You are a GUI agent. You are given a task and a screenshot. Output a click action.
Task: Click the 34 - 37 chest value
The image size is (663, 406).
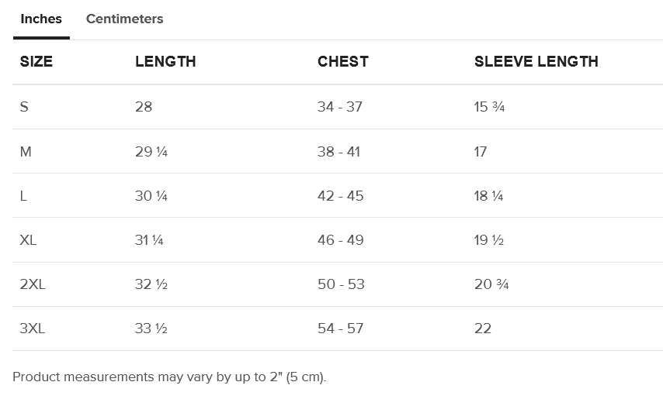pyautogui.click(x=339, y=107)
